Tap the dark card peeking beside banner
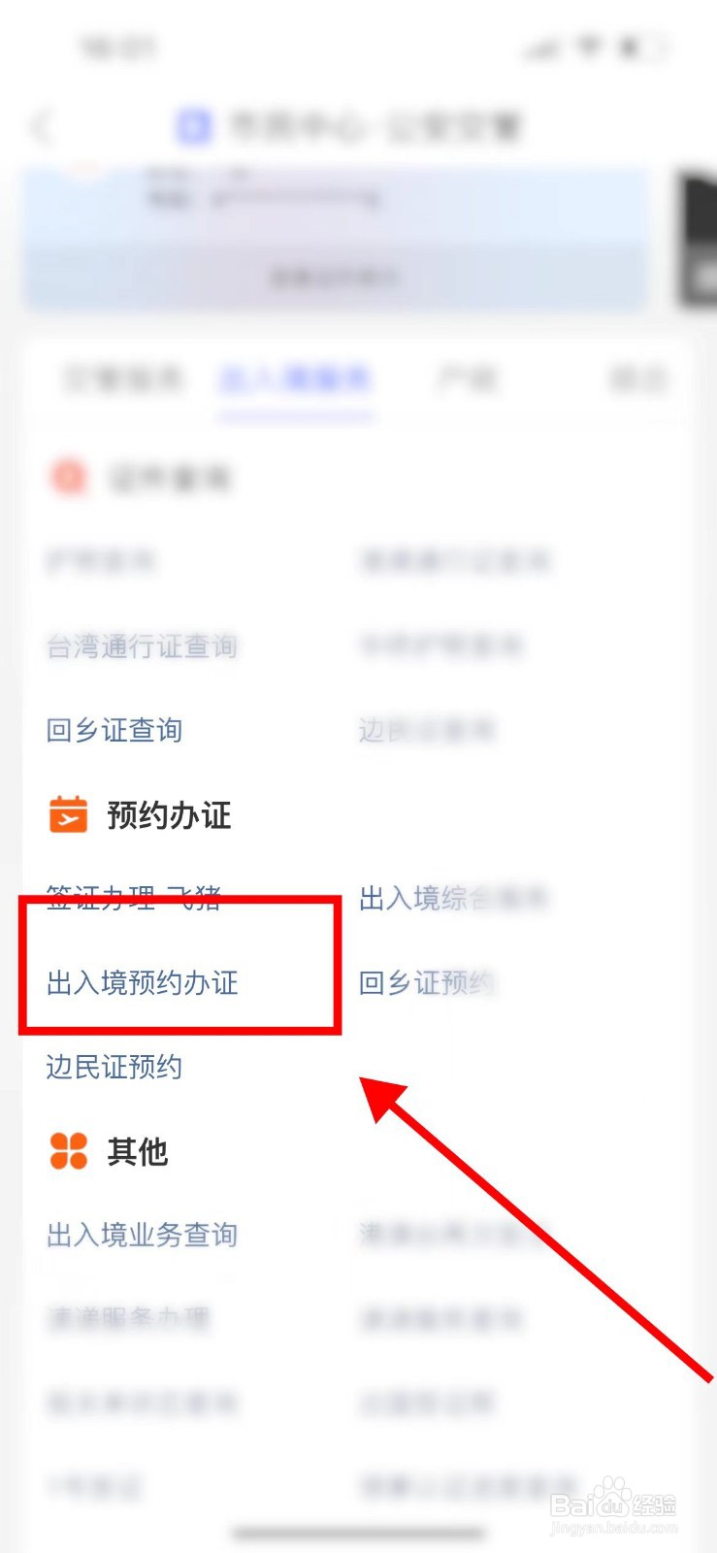Screen dimensions: 717x1553 point(698,240)
